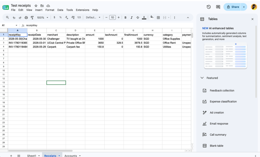
Task: Open the Format menu
Action: click(x=50, y=10)
